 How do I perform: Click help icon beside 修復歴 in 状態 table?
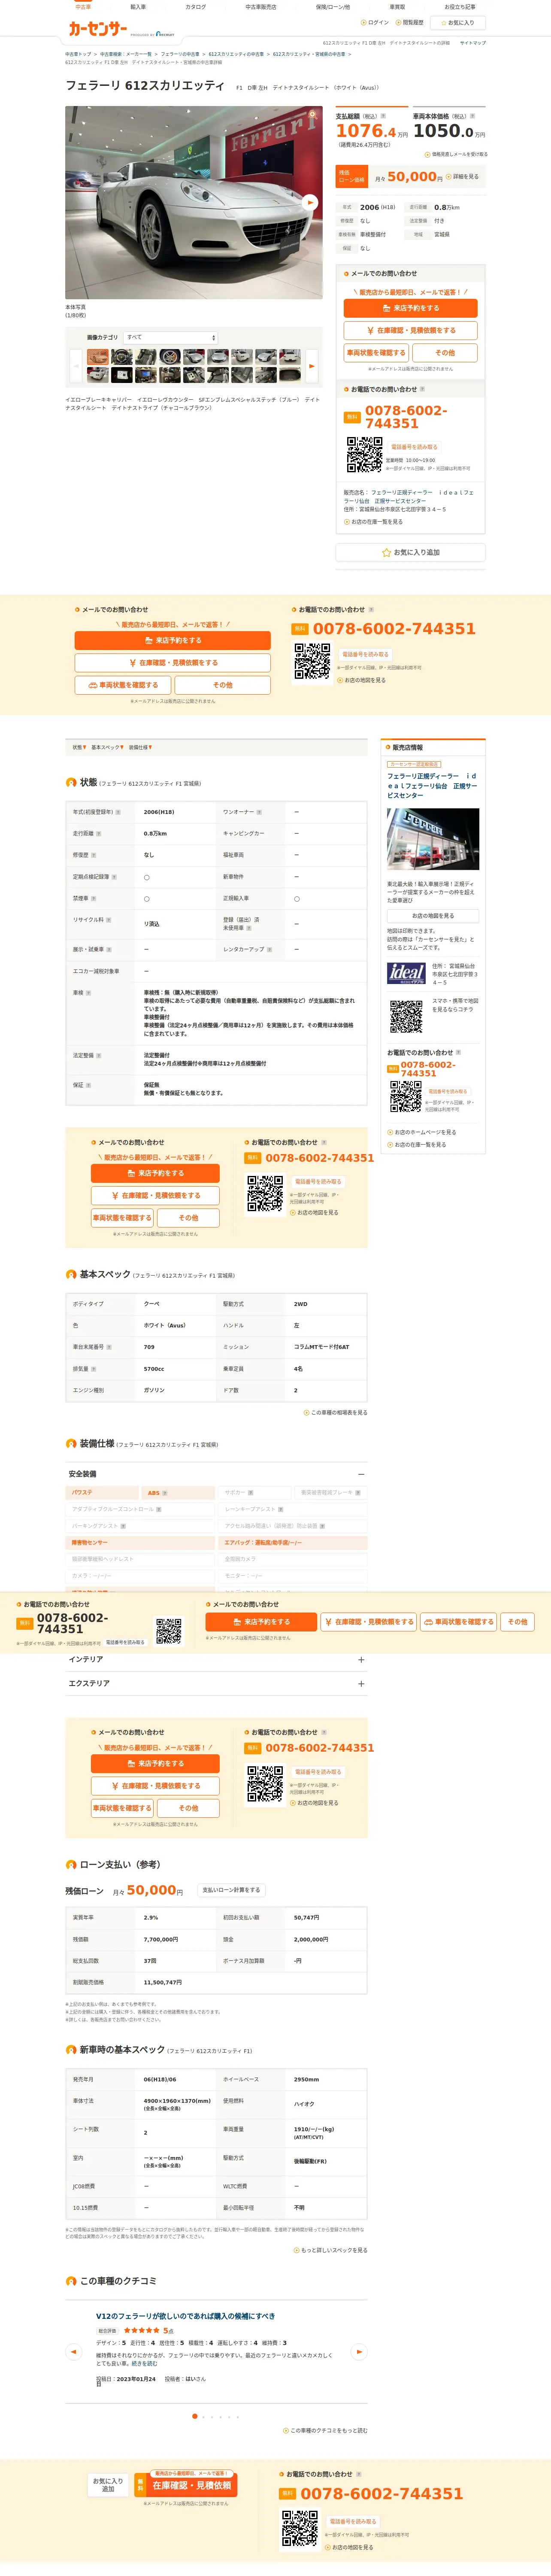94,855
